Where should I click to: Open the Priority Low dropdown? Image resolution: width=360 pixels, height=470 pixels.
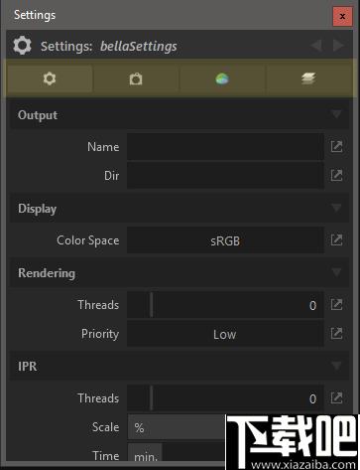(225, 334)
